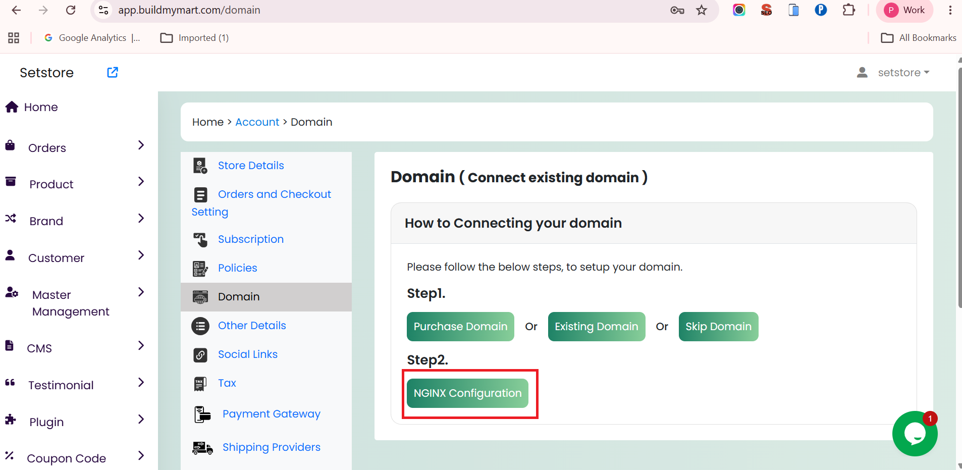This screenshot has height=470, width=962.
Task: Open the Work Chrome profile button
Action: 905,10
